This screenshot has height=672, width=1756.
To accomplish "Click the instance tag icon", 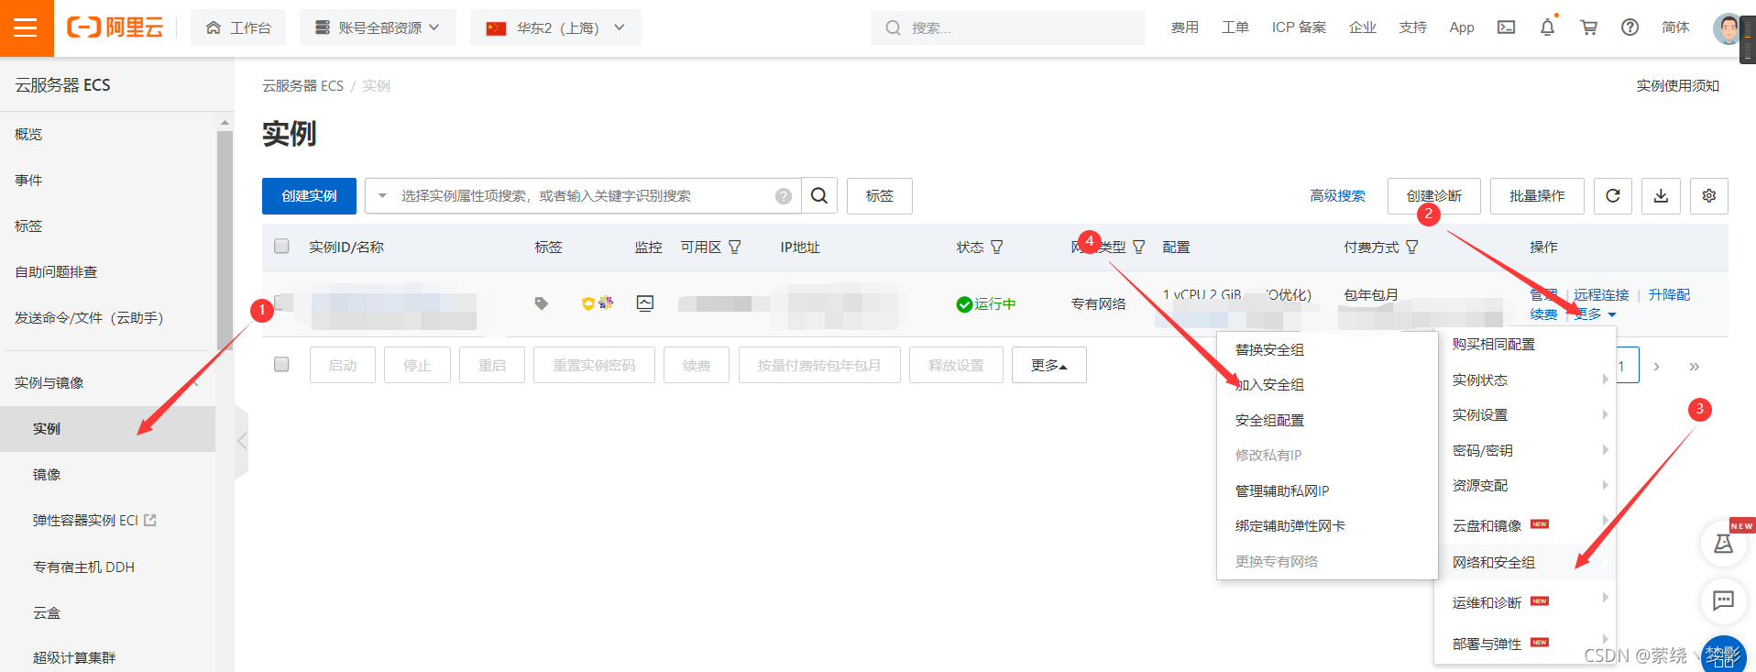I will [542, 303].
